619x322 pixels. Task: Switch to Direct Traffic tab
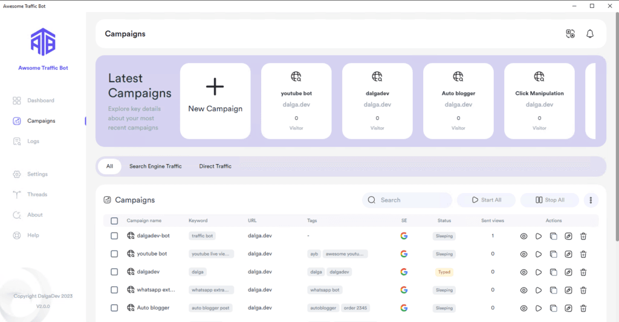pyautogui.click(x=215, y=166)
